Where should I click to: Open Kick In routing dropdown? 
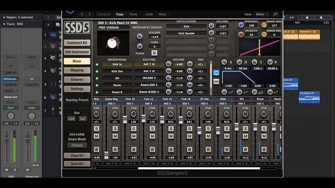149,64
